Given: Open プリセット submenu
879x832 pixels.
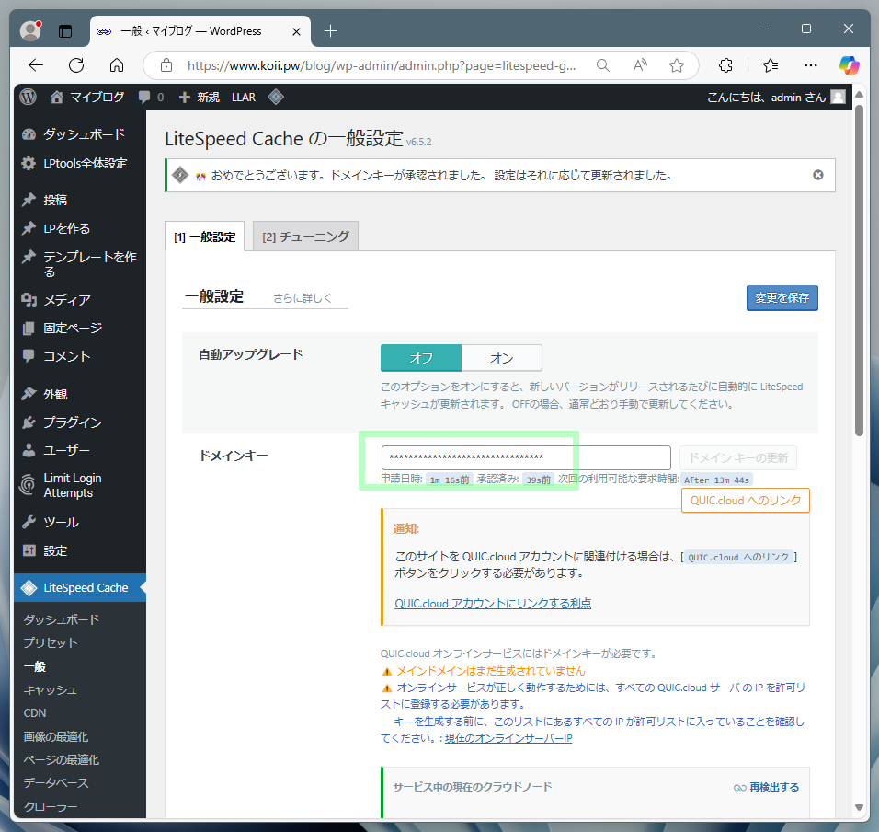Looking at the screenshot, I should pyautogui.click(x=51, y=642).
